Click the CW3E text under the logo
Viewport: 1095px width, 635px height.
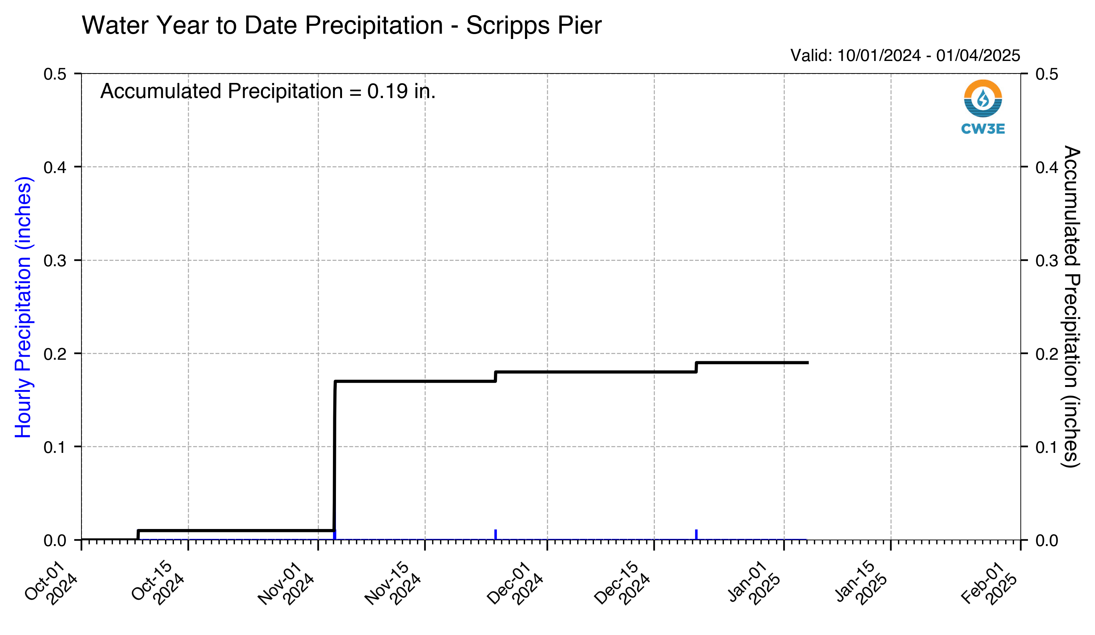tap(983, 129)
